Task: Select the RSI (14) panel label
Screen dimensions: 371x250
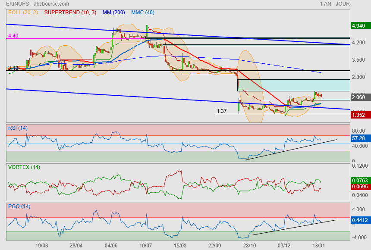Action: coord(18,128)
